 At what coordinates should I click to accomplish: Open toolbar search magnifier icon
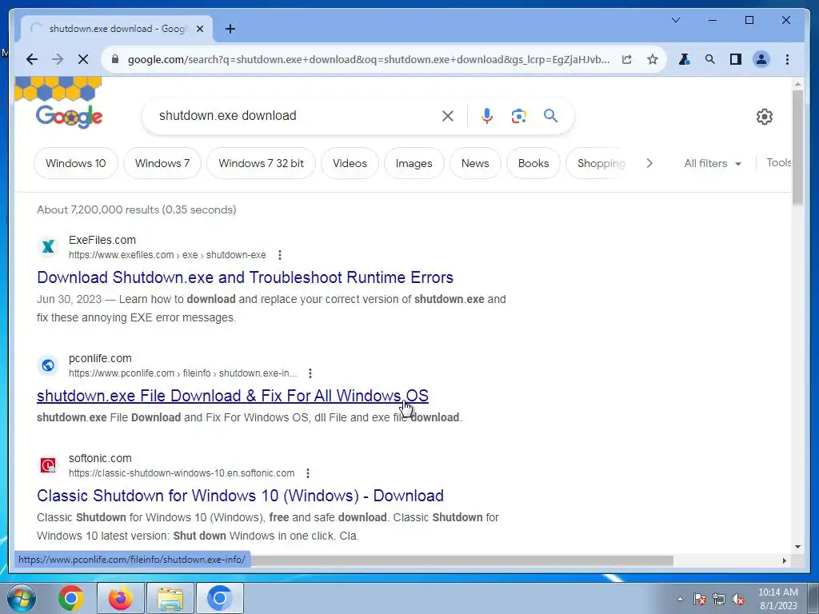click(x=710, y=59)
